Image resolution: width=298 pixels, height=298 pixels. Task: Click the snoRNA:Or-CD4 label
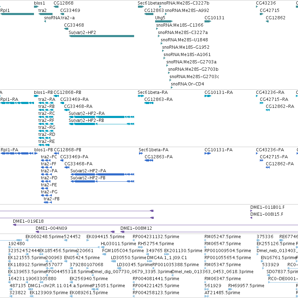point(187,84)
